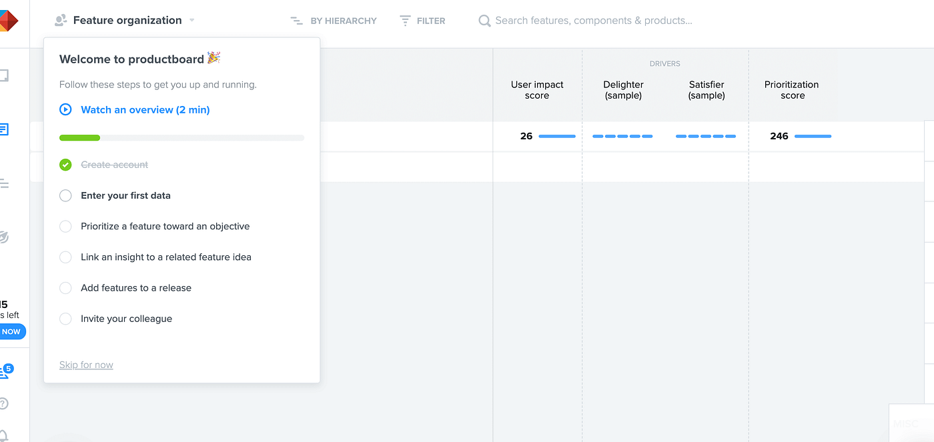Click the blue NOW upgrade button
934x442 pixels.
click(x=12, y=331)
